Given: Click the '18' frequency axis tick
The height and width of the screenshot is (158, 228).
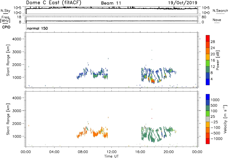Looking at the screenshot, I should coord(19,17).
